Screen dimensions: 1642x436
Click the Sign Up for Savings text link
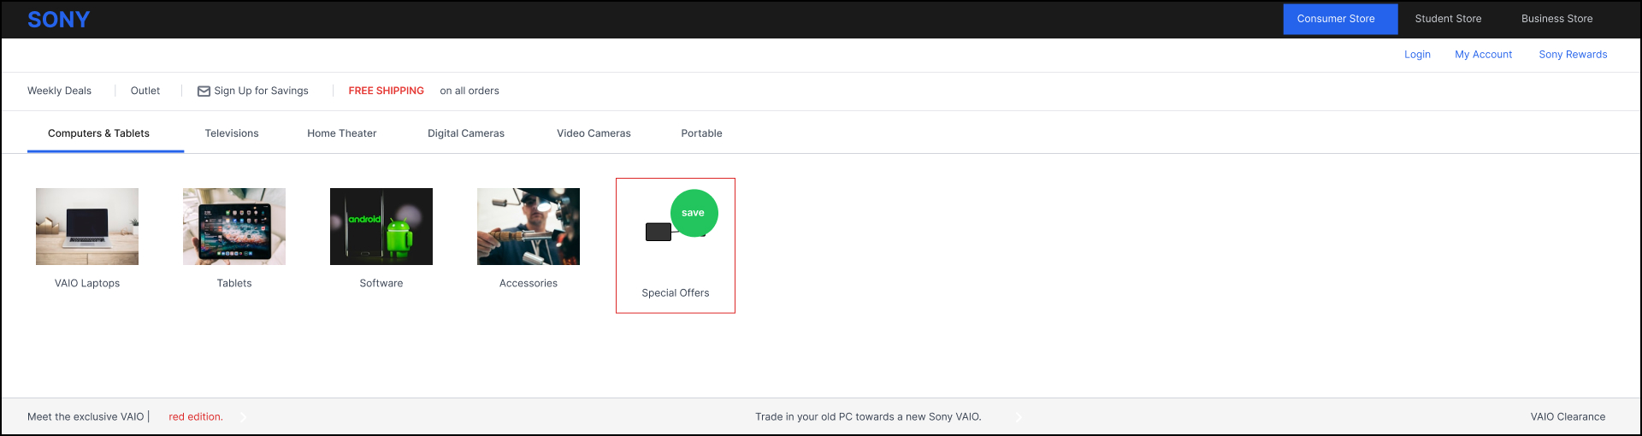(261, 91)
